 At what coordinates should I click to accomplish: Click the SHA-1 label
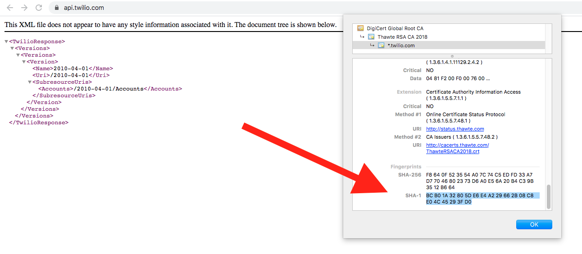[414, 195]
